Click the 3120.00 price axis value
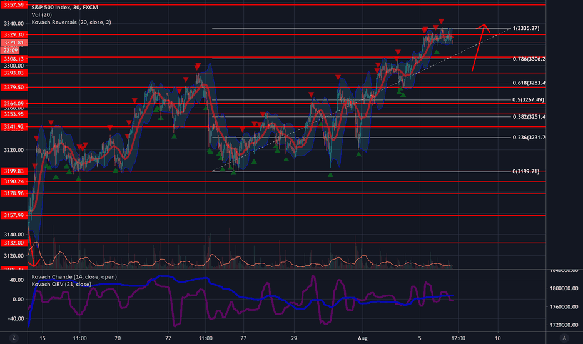Screen dimensions: 583x344 tap(14, 255)
